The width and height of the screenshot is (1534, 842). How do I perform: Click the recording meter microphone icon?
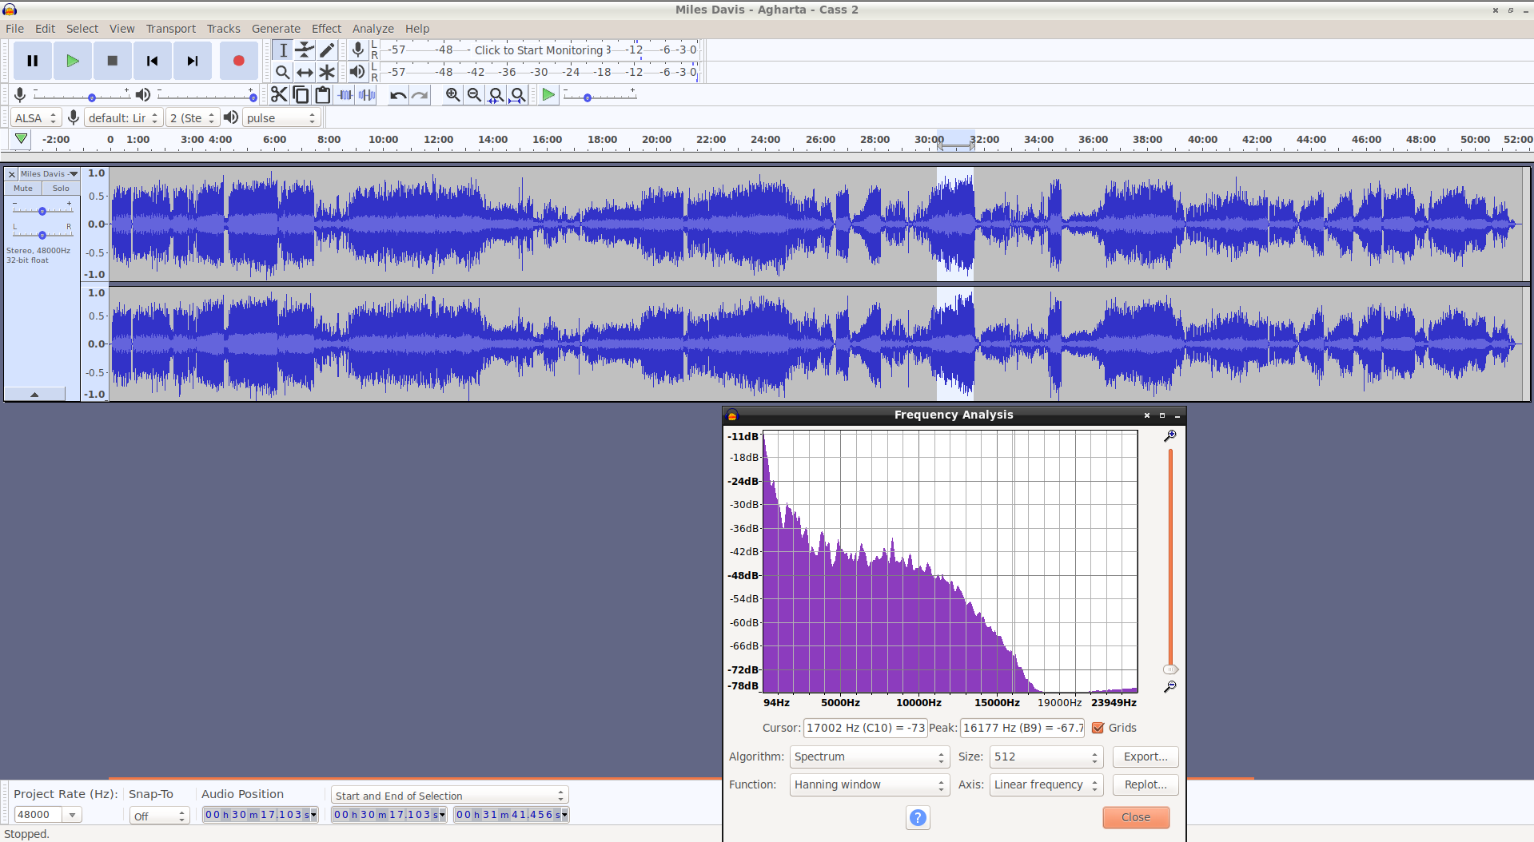(357, 50)
